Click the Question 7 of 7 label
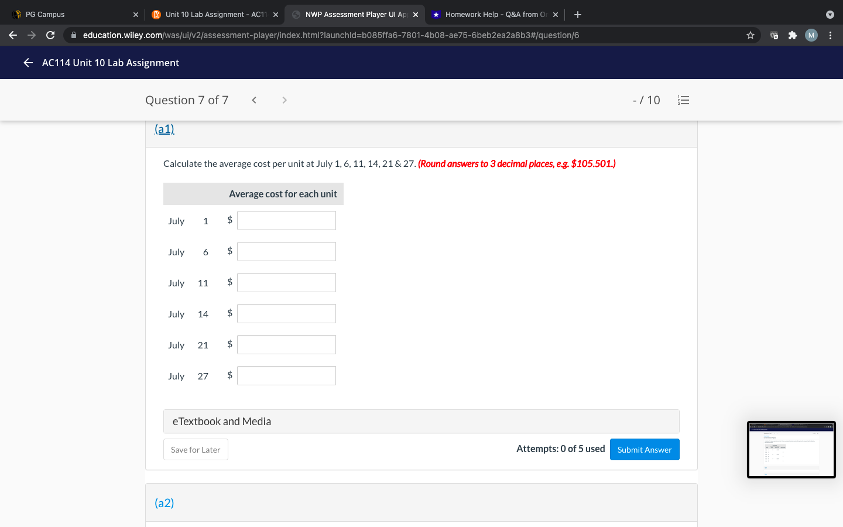The height and width of the screenshot is (527, 843). tap(187, 100)
